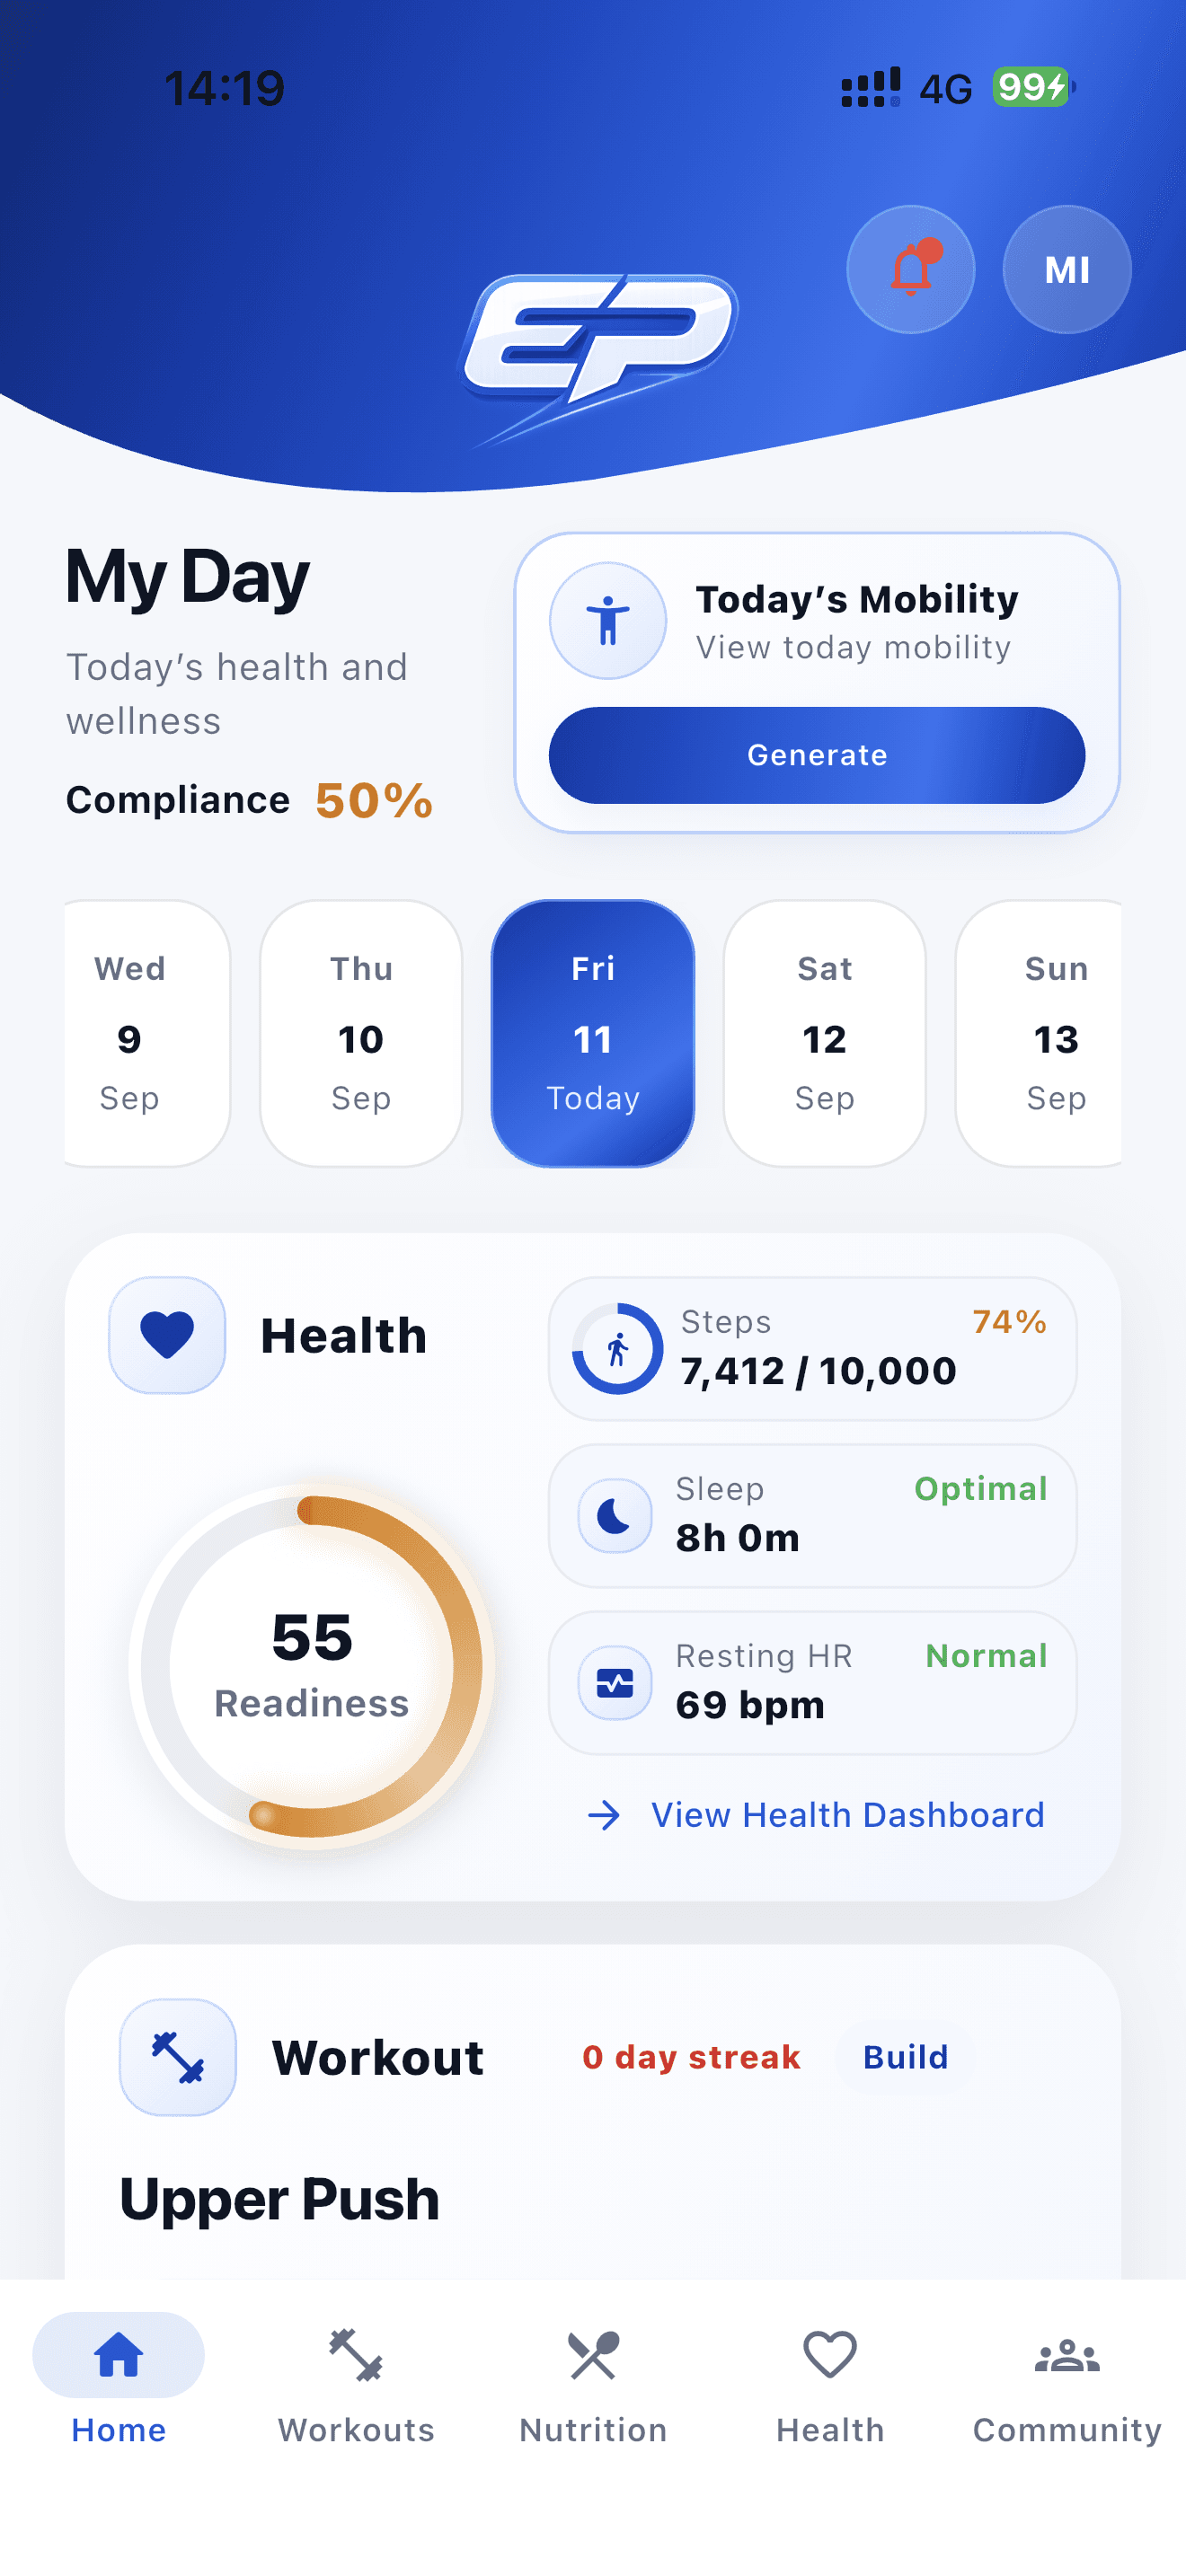Image resolution: width=1186 pixels, height=2576 pixels.
Task: Tap the Workout card heading
Action: [x=377, y=2057]
